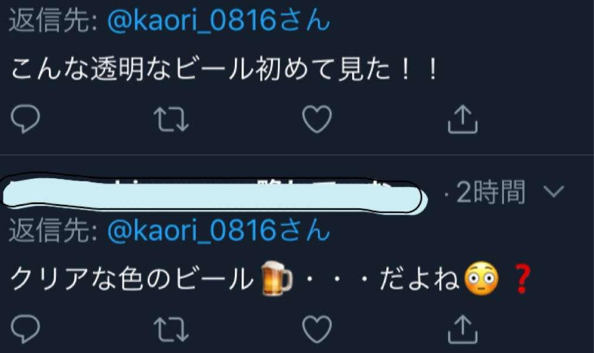Open @kaori_0816 profile link above 透明なビール tweet
This screenshot has width=594, height=353.
(x=218, y=21)
